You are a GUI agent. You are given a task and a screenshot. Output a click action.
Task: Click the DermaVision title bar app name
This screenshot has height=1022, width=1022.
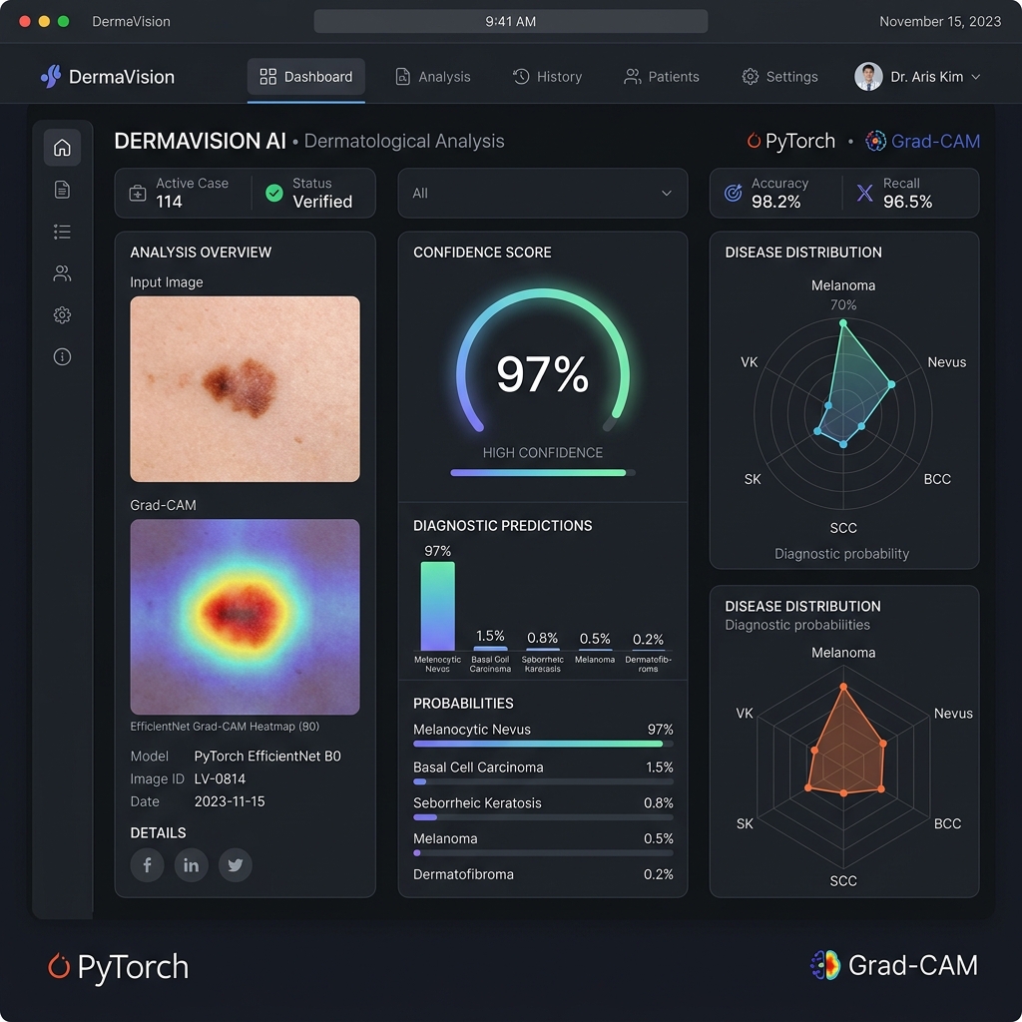131,22
